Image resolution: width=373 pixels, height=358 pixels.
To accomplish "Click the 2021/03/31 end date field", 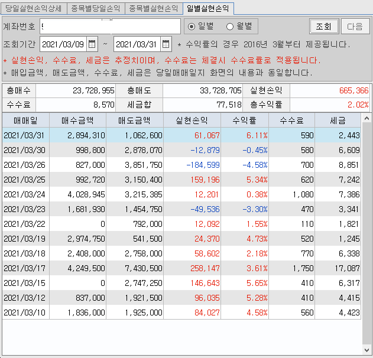I will click(x=137, y=44).
